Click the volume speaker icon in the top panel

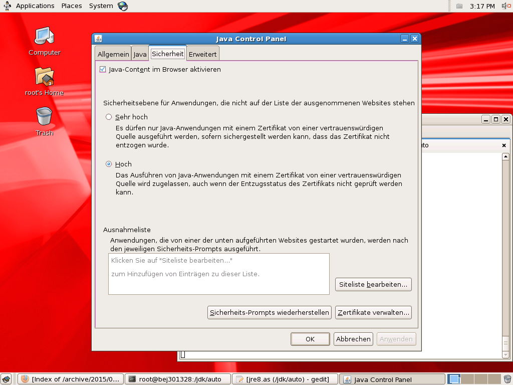coord(505,6)
